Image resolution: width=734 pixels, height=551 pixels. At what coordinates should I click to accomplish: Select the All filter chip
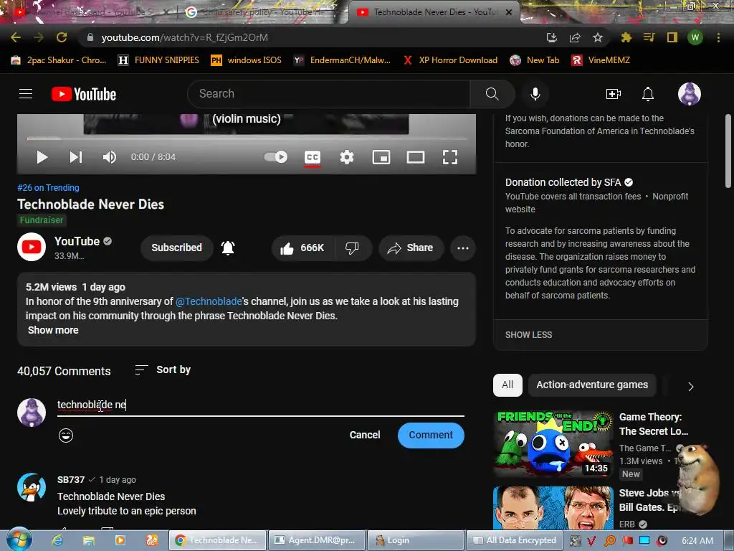point(507,385)
